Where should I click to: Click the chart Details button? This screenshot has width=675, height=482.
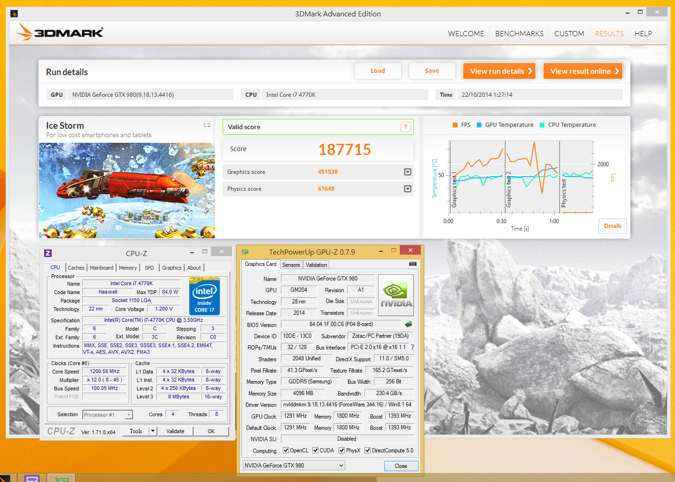pos(613,226)
